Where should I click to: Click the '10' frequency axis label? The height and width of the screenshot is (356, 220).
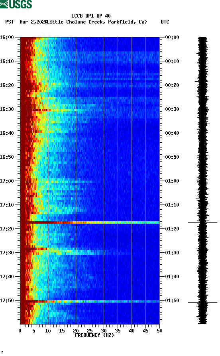[x=48, y=331]
